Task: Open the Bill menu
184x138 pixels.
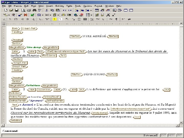Action: [x=10, y=6]
